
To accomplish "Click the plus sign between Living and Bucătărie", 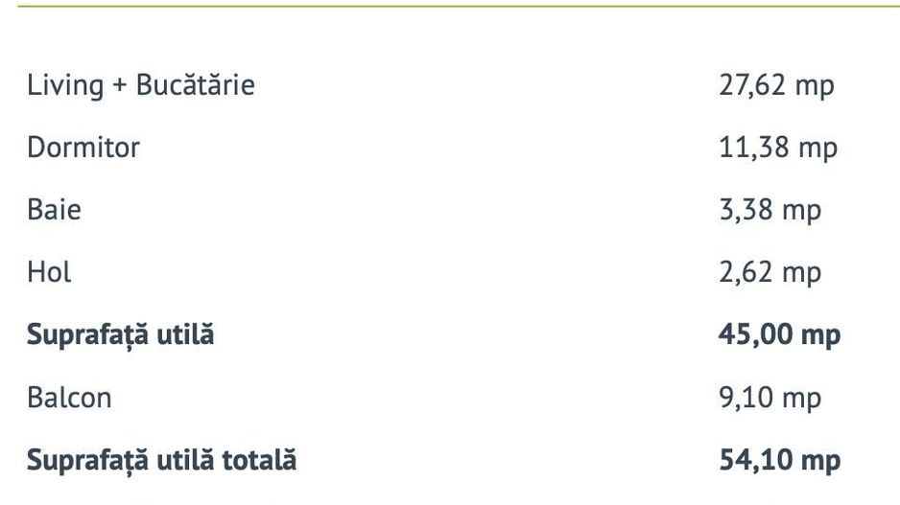I will (x=119, y=86).
